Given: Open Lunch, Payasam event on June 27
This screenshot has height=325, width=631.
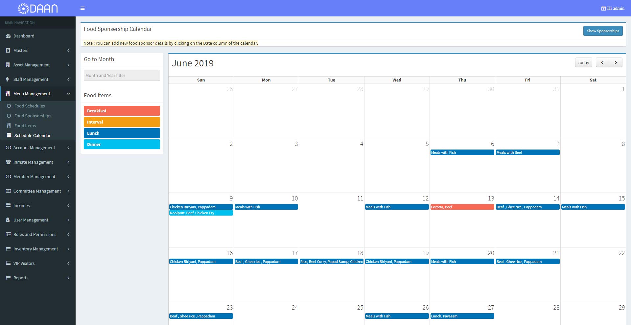Looking at the screenshot, I should point(462,316).
